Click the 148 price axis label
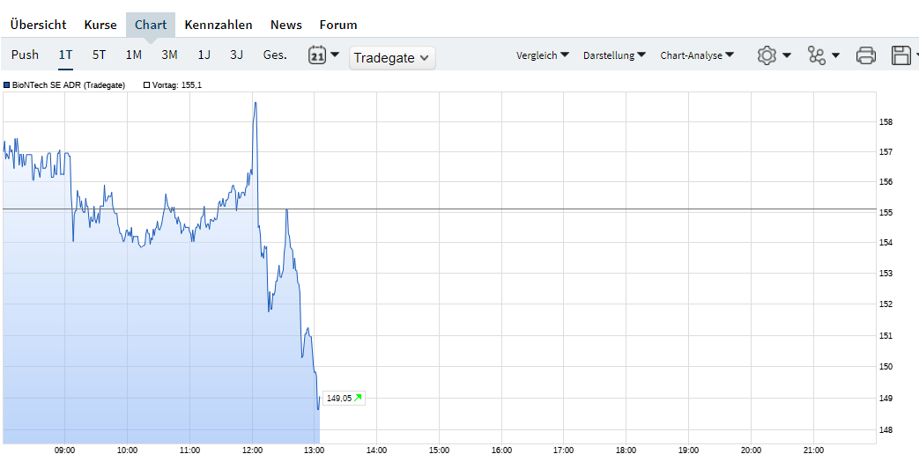This screenshot has width=919, height=454. 886,430
